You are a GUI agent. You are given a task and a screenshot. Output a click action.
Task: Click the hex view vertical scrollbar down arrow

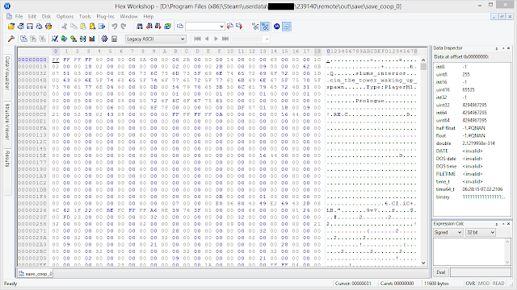pos(423,263)
